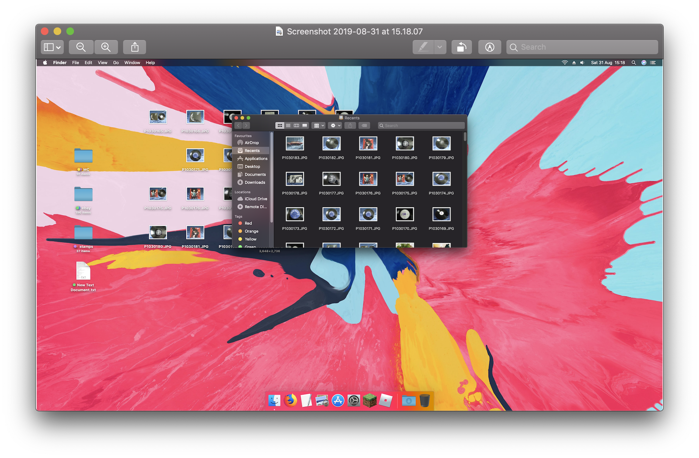This screenshot has width=699, height=458.
Task: Click the Wi-Fi status icon
Action: click(565, 63)
